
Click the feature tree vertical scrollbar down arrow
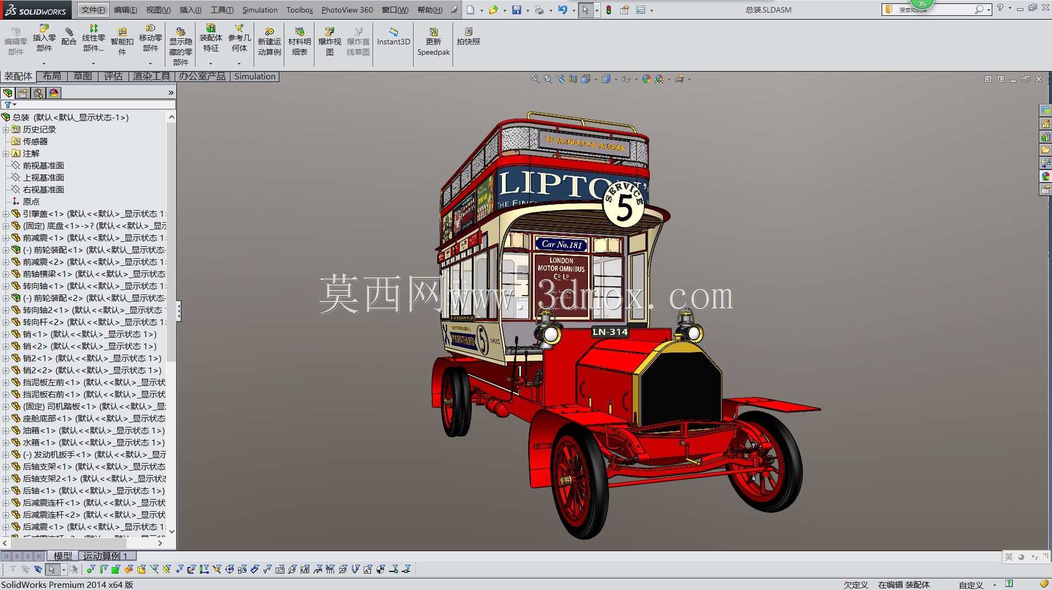click(171, 531)
